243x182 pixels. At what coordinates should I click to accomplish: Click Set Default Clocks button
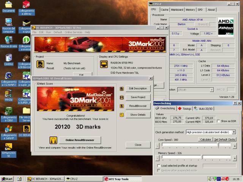pos(225,140)
